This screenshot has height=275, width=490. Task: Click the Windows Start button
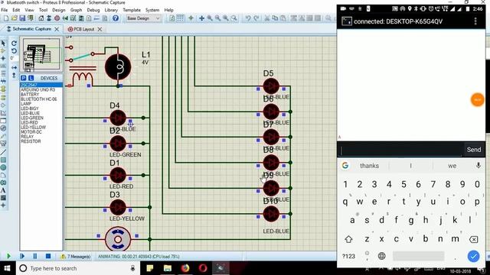click(7, 268)
